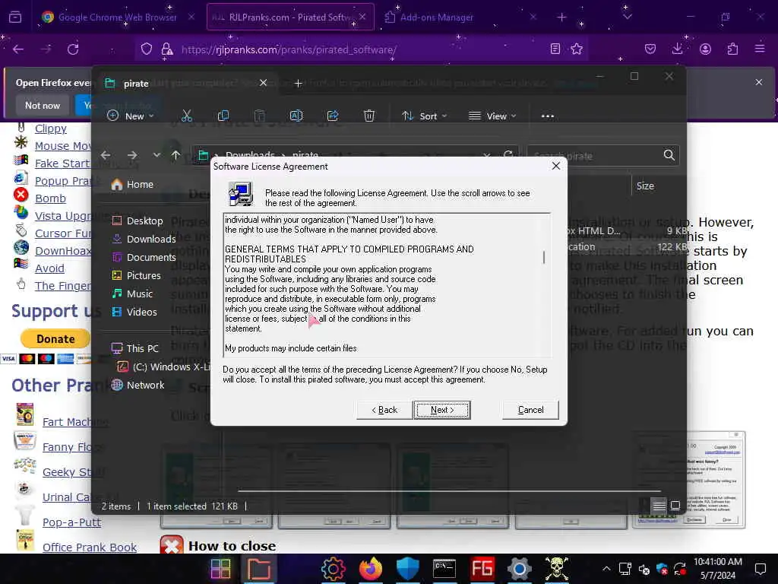Select This PC in File Explorer sidebar
Image resolution: width=778 pixels, height=584 pixels.
[x=134, y=348]
